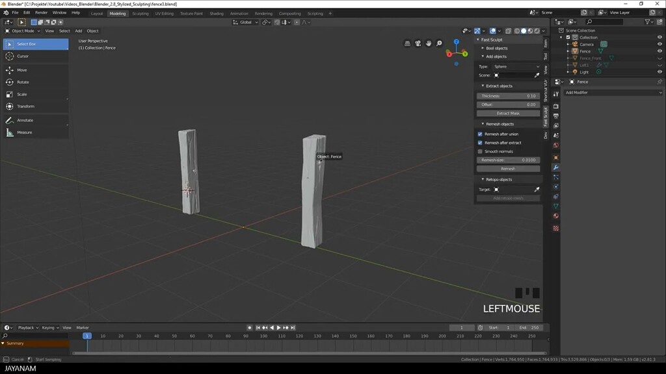Disable Remesh after union
Viewport: 666px width, 374px height.
(x=480, y=134)
